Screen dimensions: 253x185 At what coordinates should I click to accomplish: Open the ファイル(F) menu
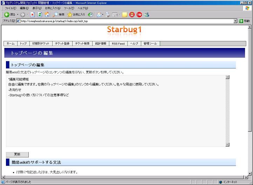point(11,8)
